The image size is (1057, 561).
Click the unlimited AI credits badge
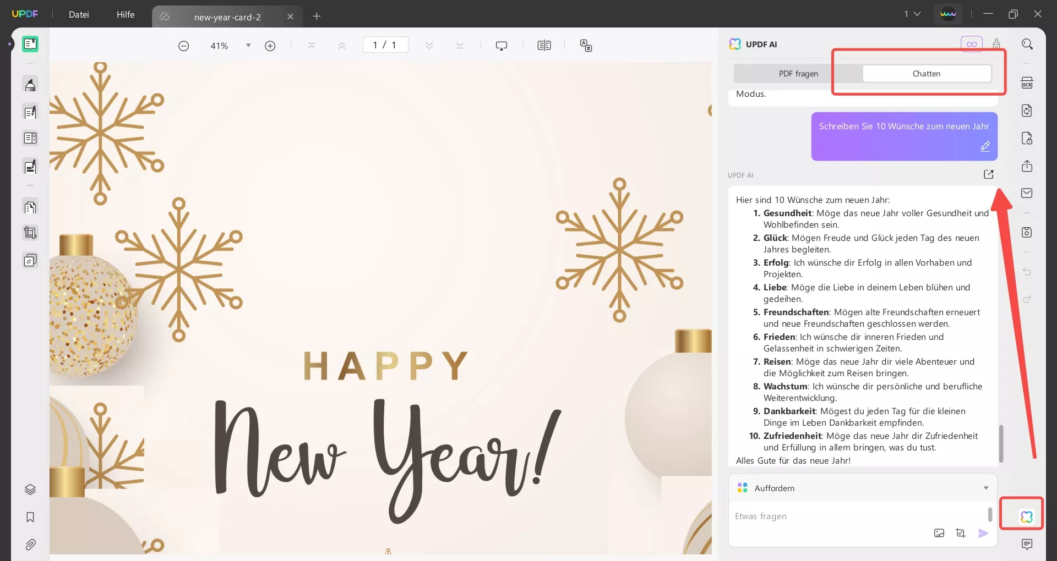[x=972, y=44]
